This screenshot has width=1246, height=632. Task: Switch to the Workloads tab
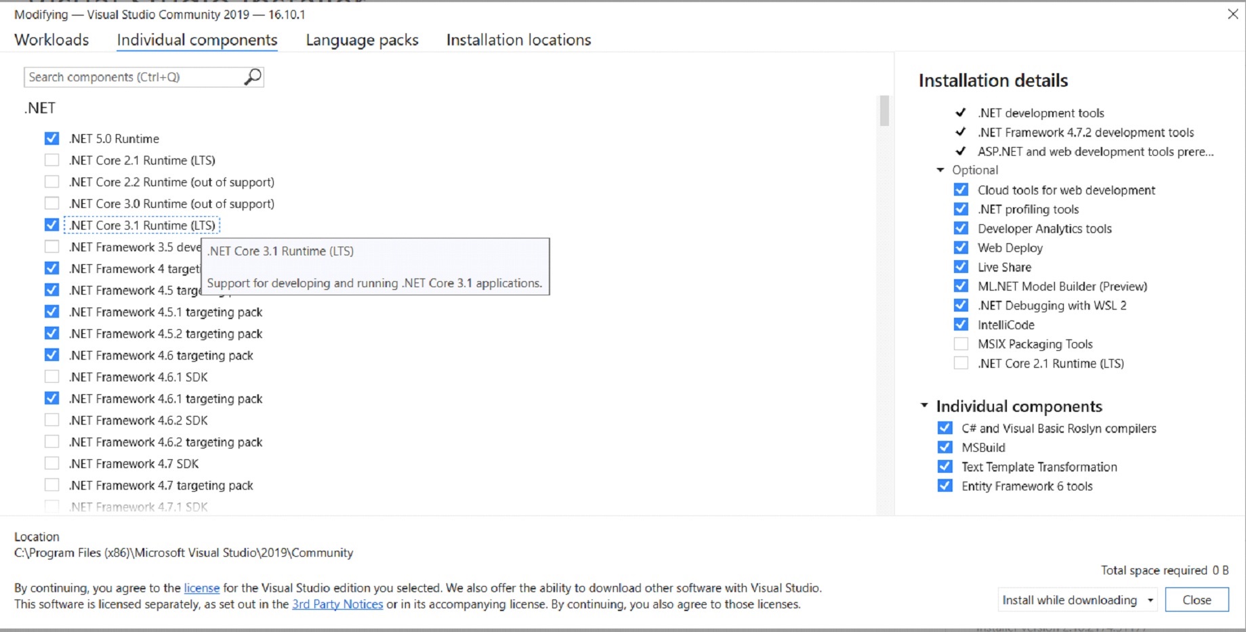coord(51,40)
